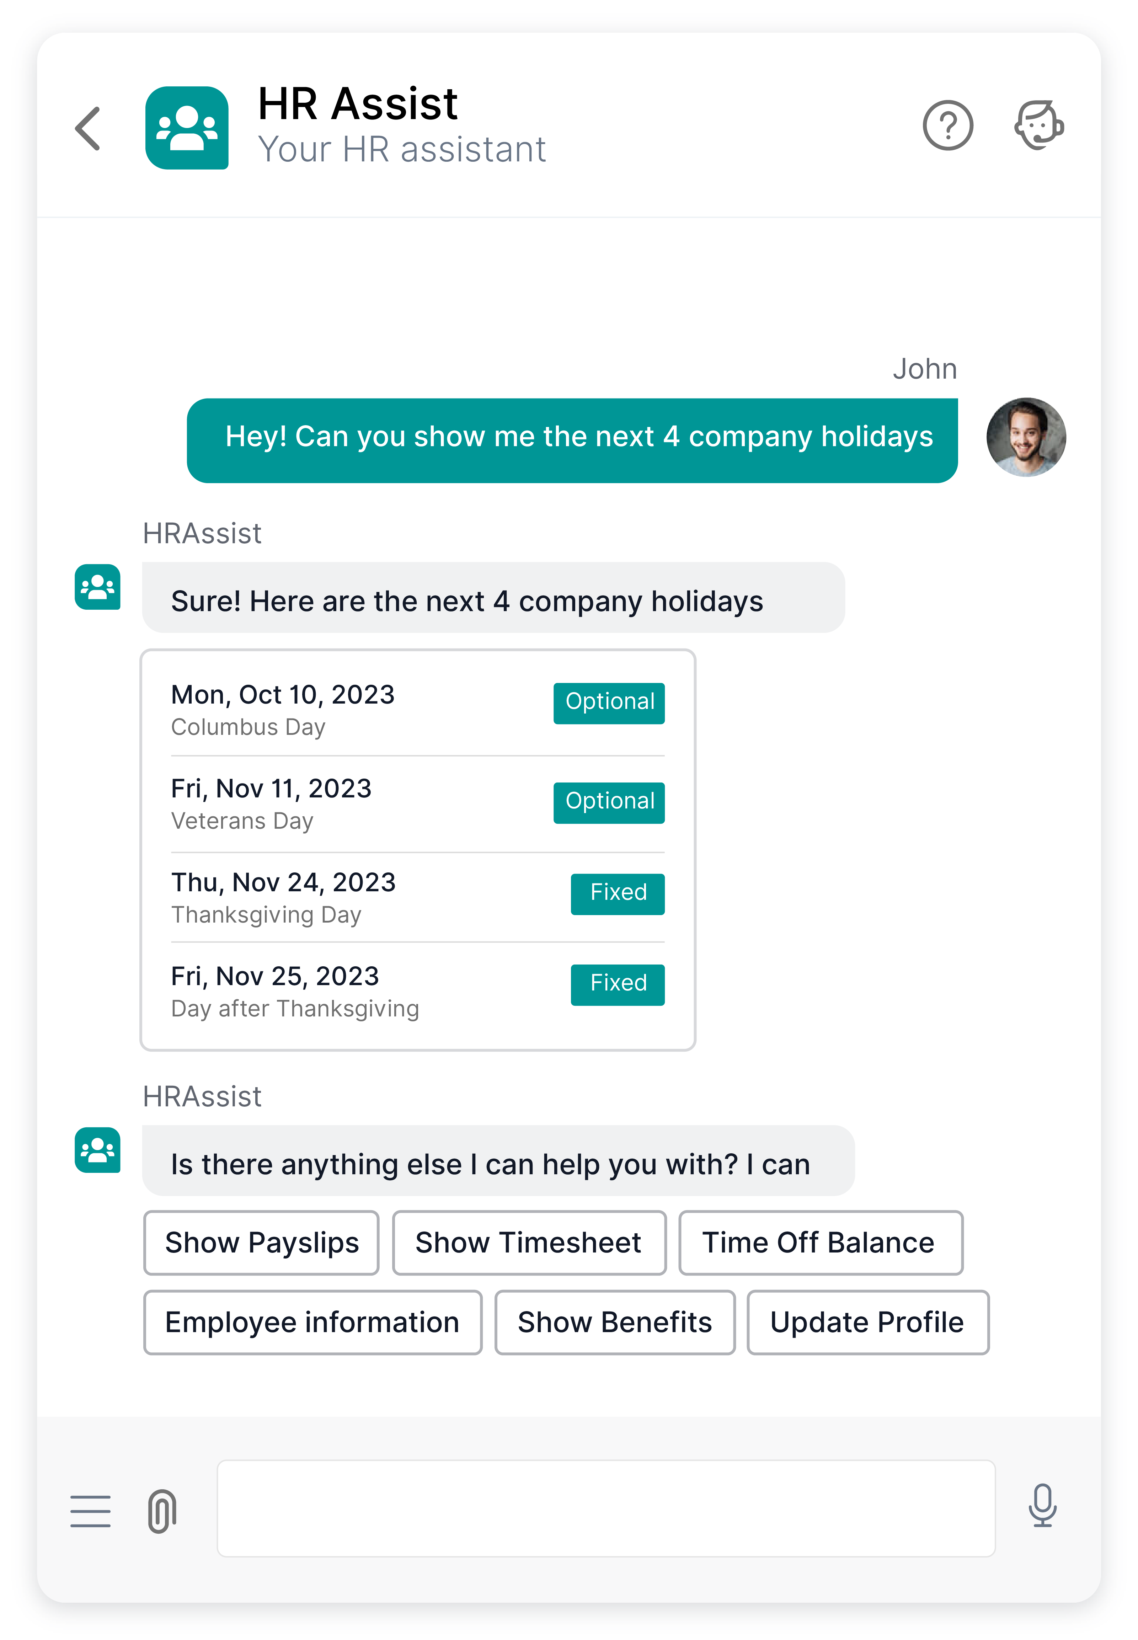Image resolution: width=1138 pixels, height=1640 pixels.
Task: Tap the Show Benefits button
Action: tap(615, 1323)
